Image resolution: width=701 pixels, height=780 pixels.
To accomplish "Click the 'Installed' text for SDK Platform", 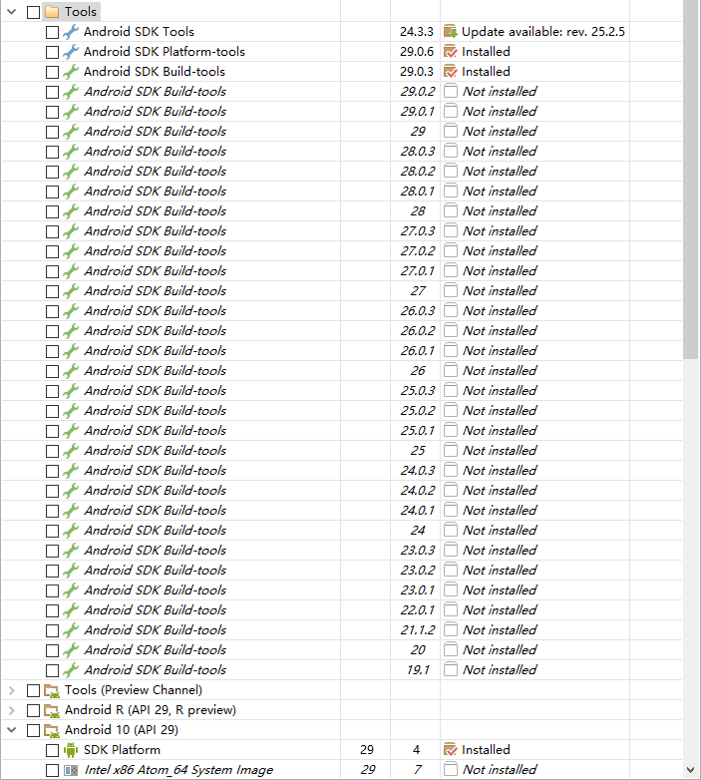I will [486, 750].
